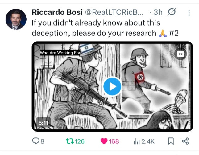Undo the green repost arrows icon
199x155 pixels.
click(x=70, y=141)
